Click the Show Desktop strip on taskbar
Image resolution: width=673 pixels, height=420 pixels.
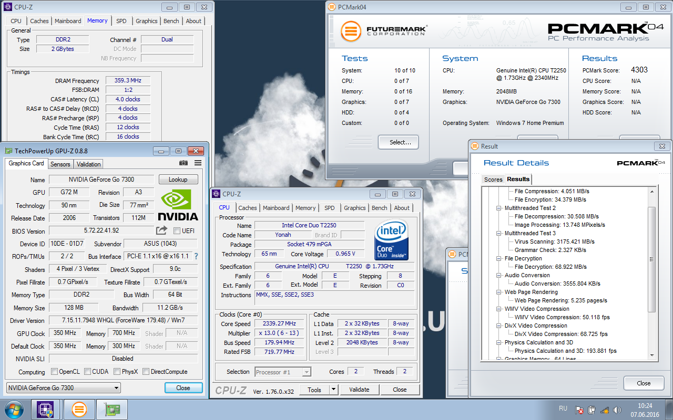point(669,409)
